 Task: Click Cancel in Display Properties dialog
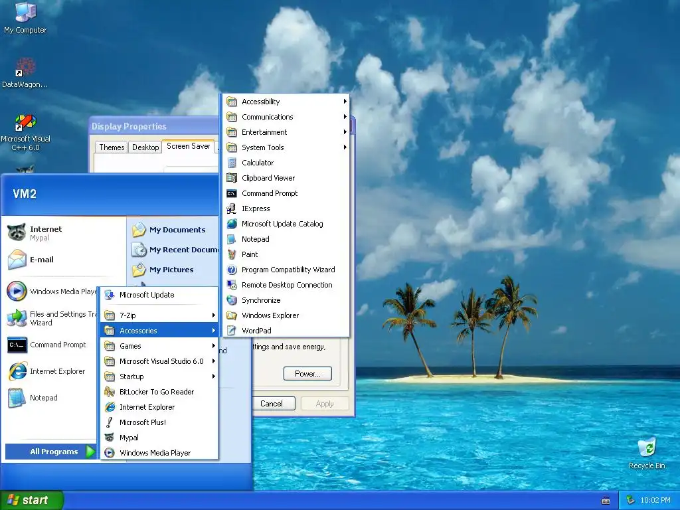point(272,404)
